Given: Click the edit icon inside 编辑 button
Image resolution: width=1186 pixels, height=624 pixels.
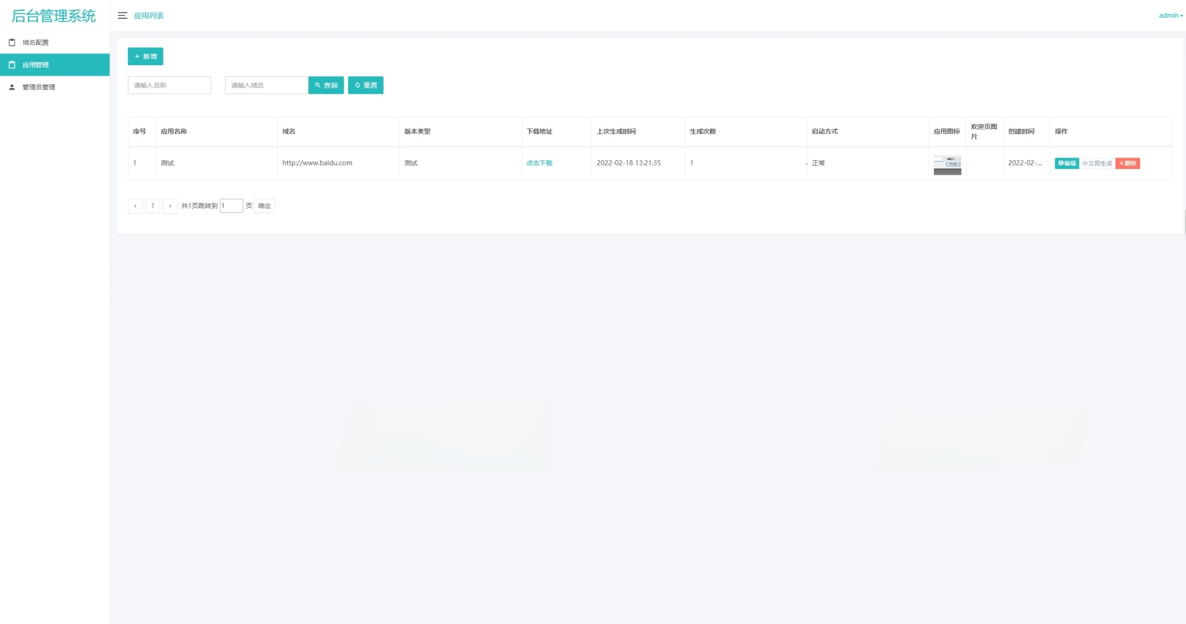Looking at the screenshot, I should (1061, 163).
